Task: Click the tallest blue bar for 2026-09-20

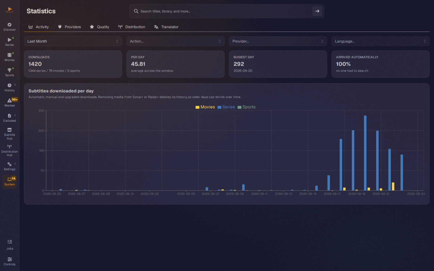Action: [365, 153]
